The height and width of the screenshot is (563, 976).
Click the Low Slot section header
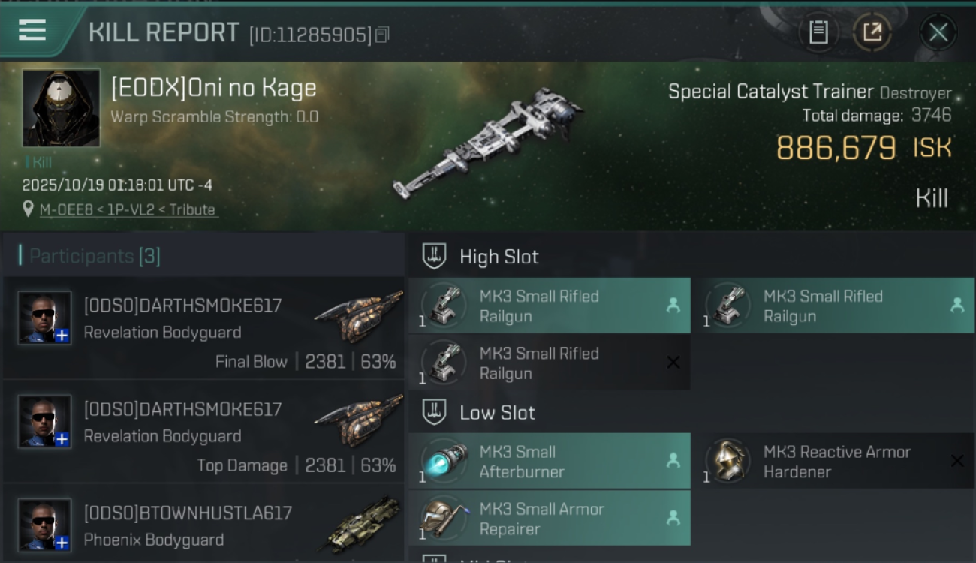pos(497,413)
